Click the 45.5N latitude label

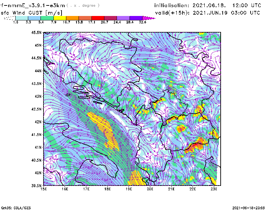click(36, 32)
